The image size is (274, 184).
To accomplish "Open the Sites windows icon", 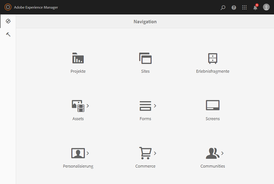I will pyautogui.click(x=145, y=58).
